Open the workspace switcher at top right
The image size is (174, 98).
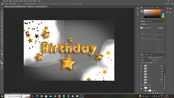click(x=168, y=4)
